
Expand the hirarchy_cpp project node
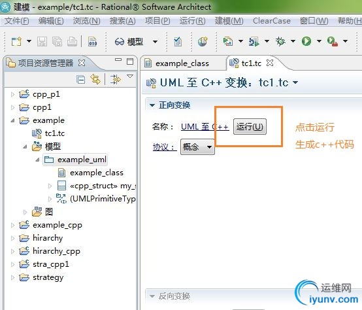(x=12, y=251)
